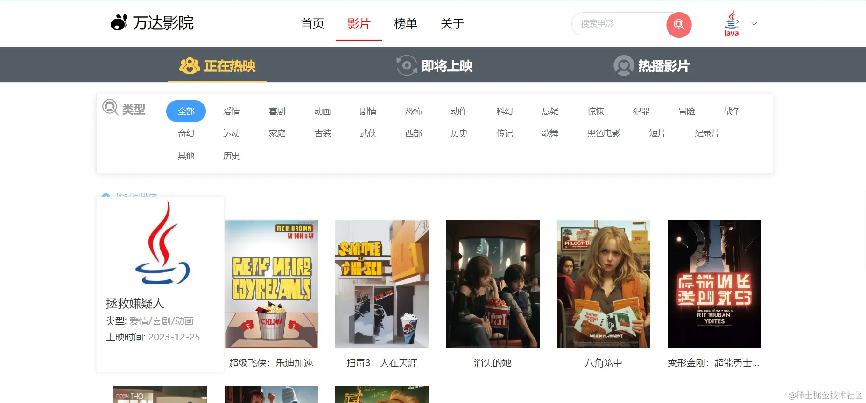Image resolution: width=866 pixels, height=403 pixels.
Task: Open the 消失的她 poster
Action: coord(493,284)
